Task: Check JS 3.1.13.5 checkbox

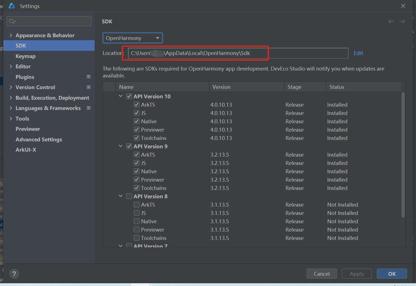Action: click(137, 213)
